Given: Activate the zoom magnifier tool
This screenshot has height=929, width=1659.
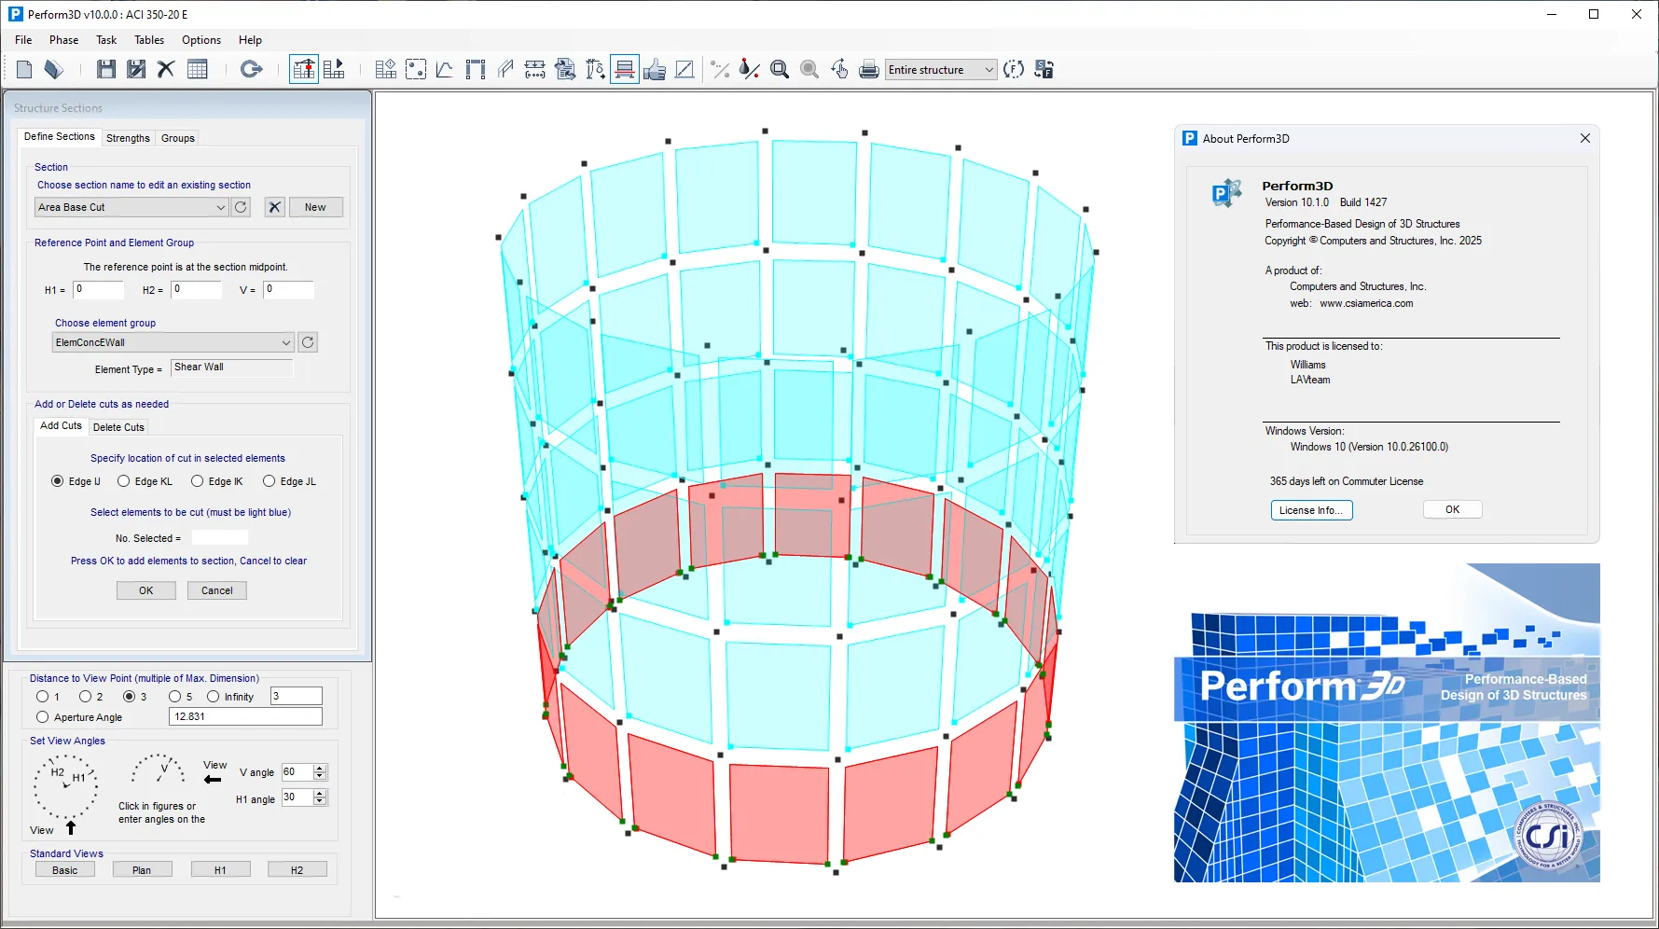Looking at the screenshot, I should coord(780,69).
